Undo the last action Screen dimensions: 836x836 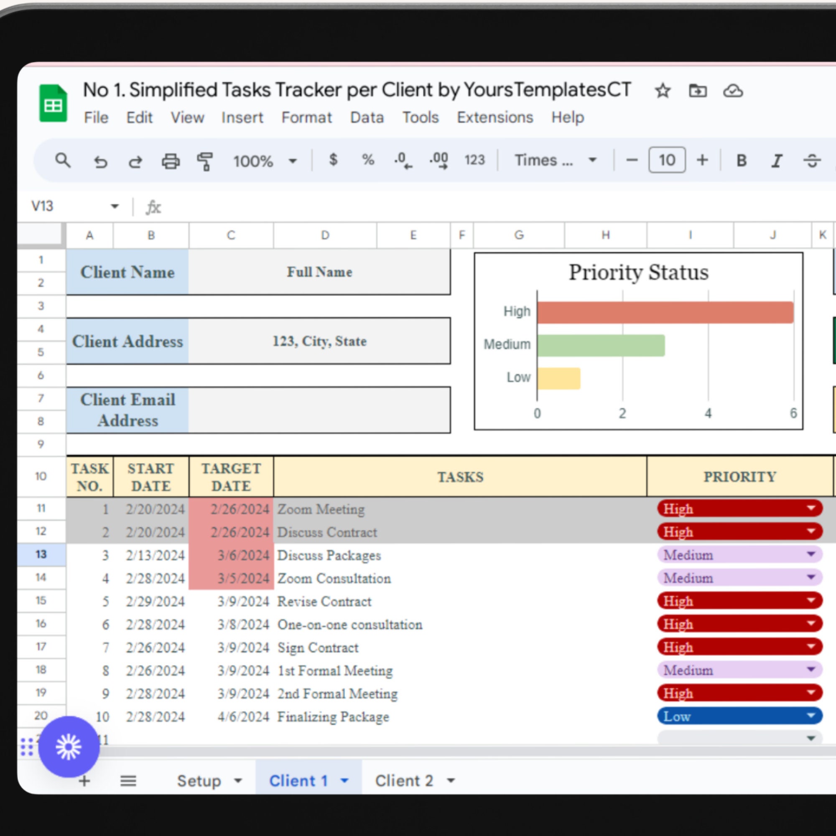click(100, 161)
